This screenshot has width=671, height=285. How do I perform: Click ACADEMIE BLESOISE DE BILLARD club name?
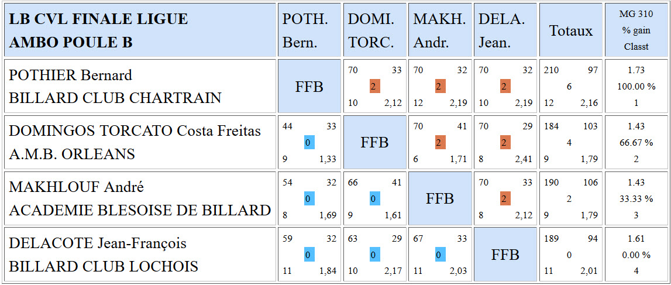click(139, 210)
